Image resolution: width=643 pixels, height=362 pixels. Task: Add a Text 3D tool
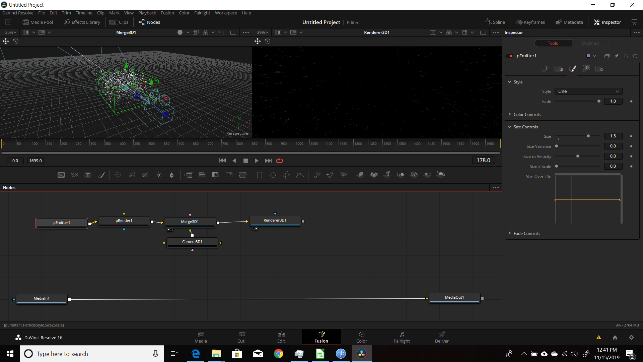tap(387, 175)
